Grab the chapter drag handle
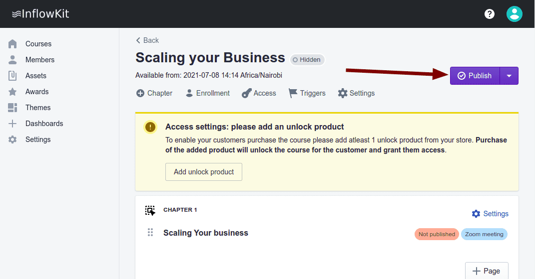The height and width of the screenshot is (279, 535). (150, 233)
